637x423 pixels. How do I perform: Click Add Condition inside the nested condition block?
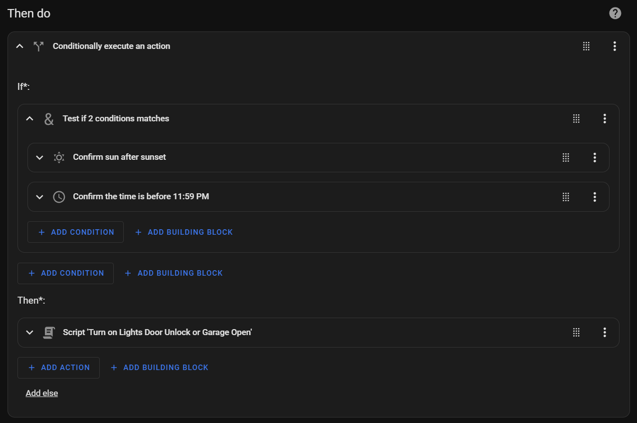76,232
